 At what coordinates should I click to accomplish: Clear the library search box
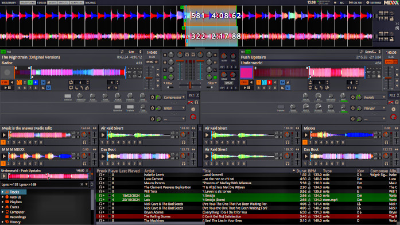point(82,184)
